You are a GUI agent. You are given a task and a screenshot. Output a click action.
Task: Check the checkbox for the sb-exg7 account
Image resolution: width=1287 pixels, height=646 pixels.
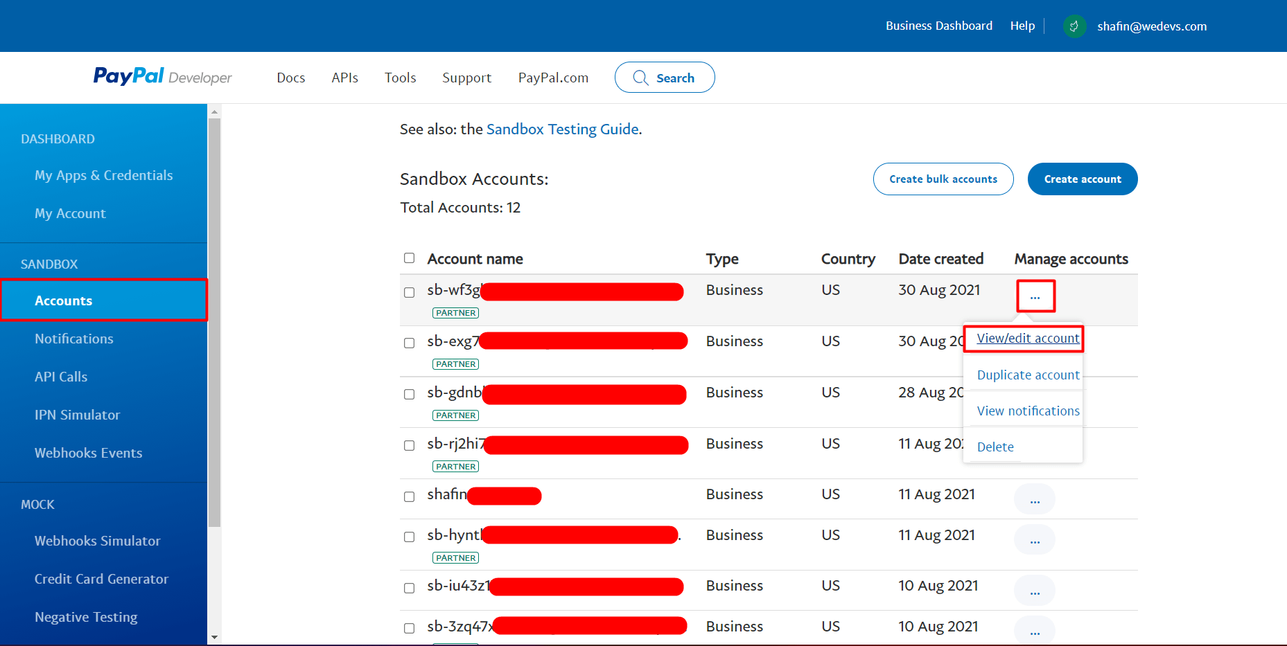point(409,342)
